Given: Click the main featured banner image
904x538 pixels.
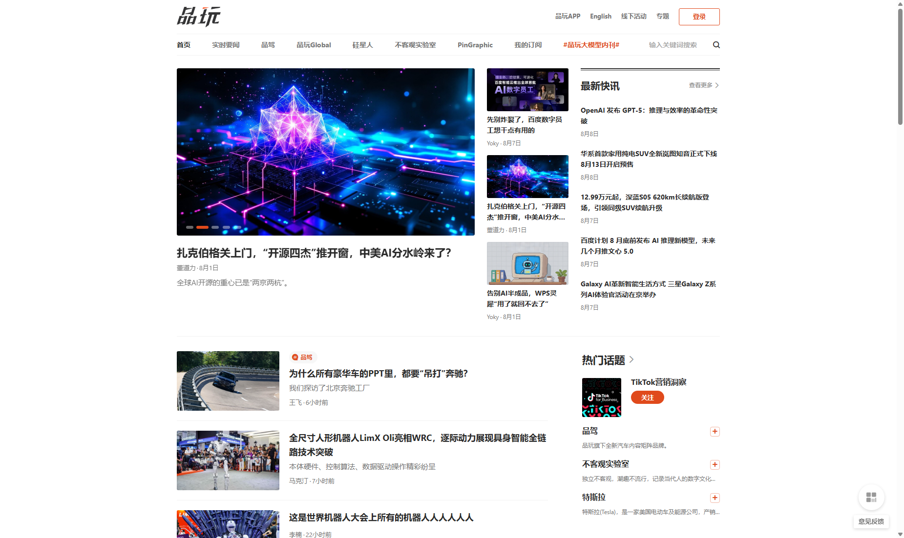Looking at the screenshot, I should click(326, 152).
